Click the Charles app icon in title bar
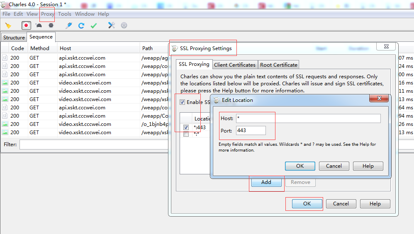The width and height of the screenshot is (414, 234). click(x=3, y=4)
